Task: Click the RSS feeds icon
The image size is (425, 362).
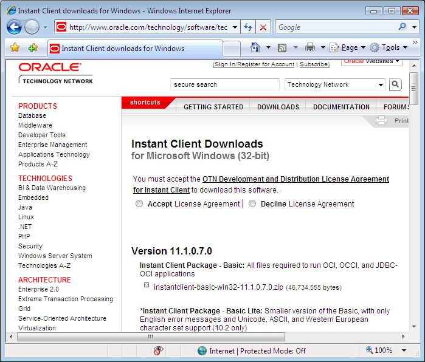Action: (x=282, y=48)
